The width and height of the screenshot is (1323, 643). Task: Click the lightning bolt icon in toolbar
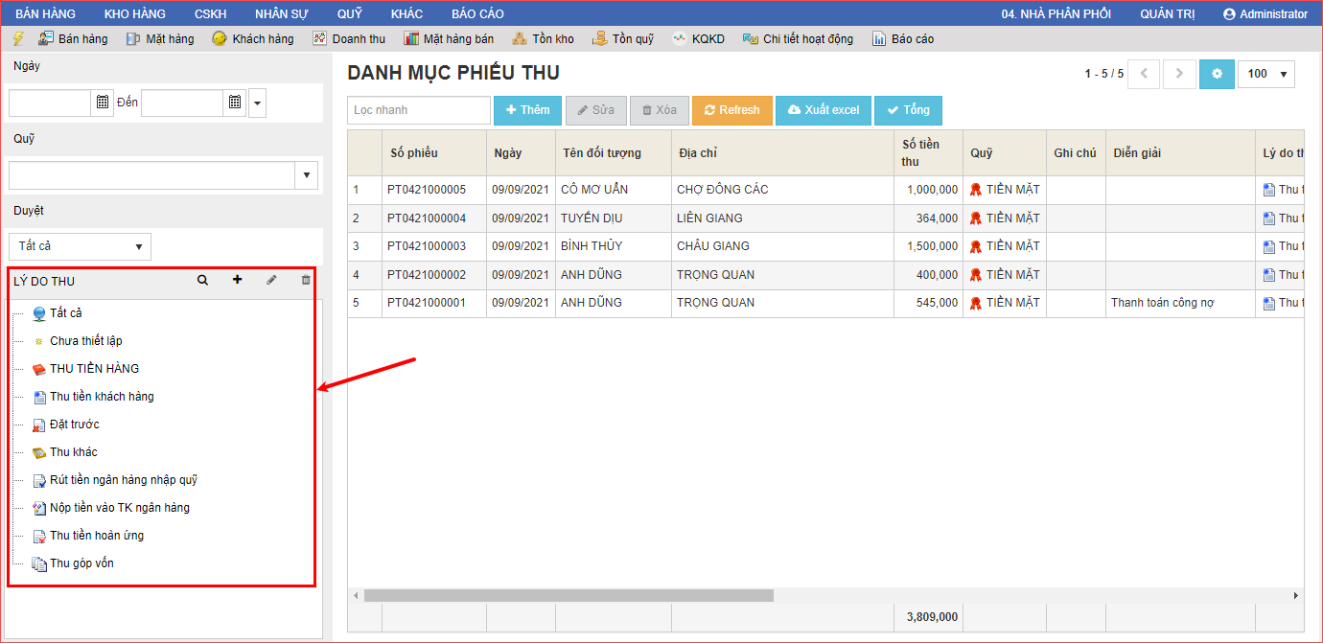18,39
